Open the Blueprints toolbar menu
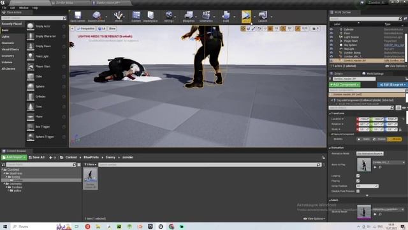408x230 pixels. tap(189, 17)
